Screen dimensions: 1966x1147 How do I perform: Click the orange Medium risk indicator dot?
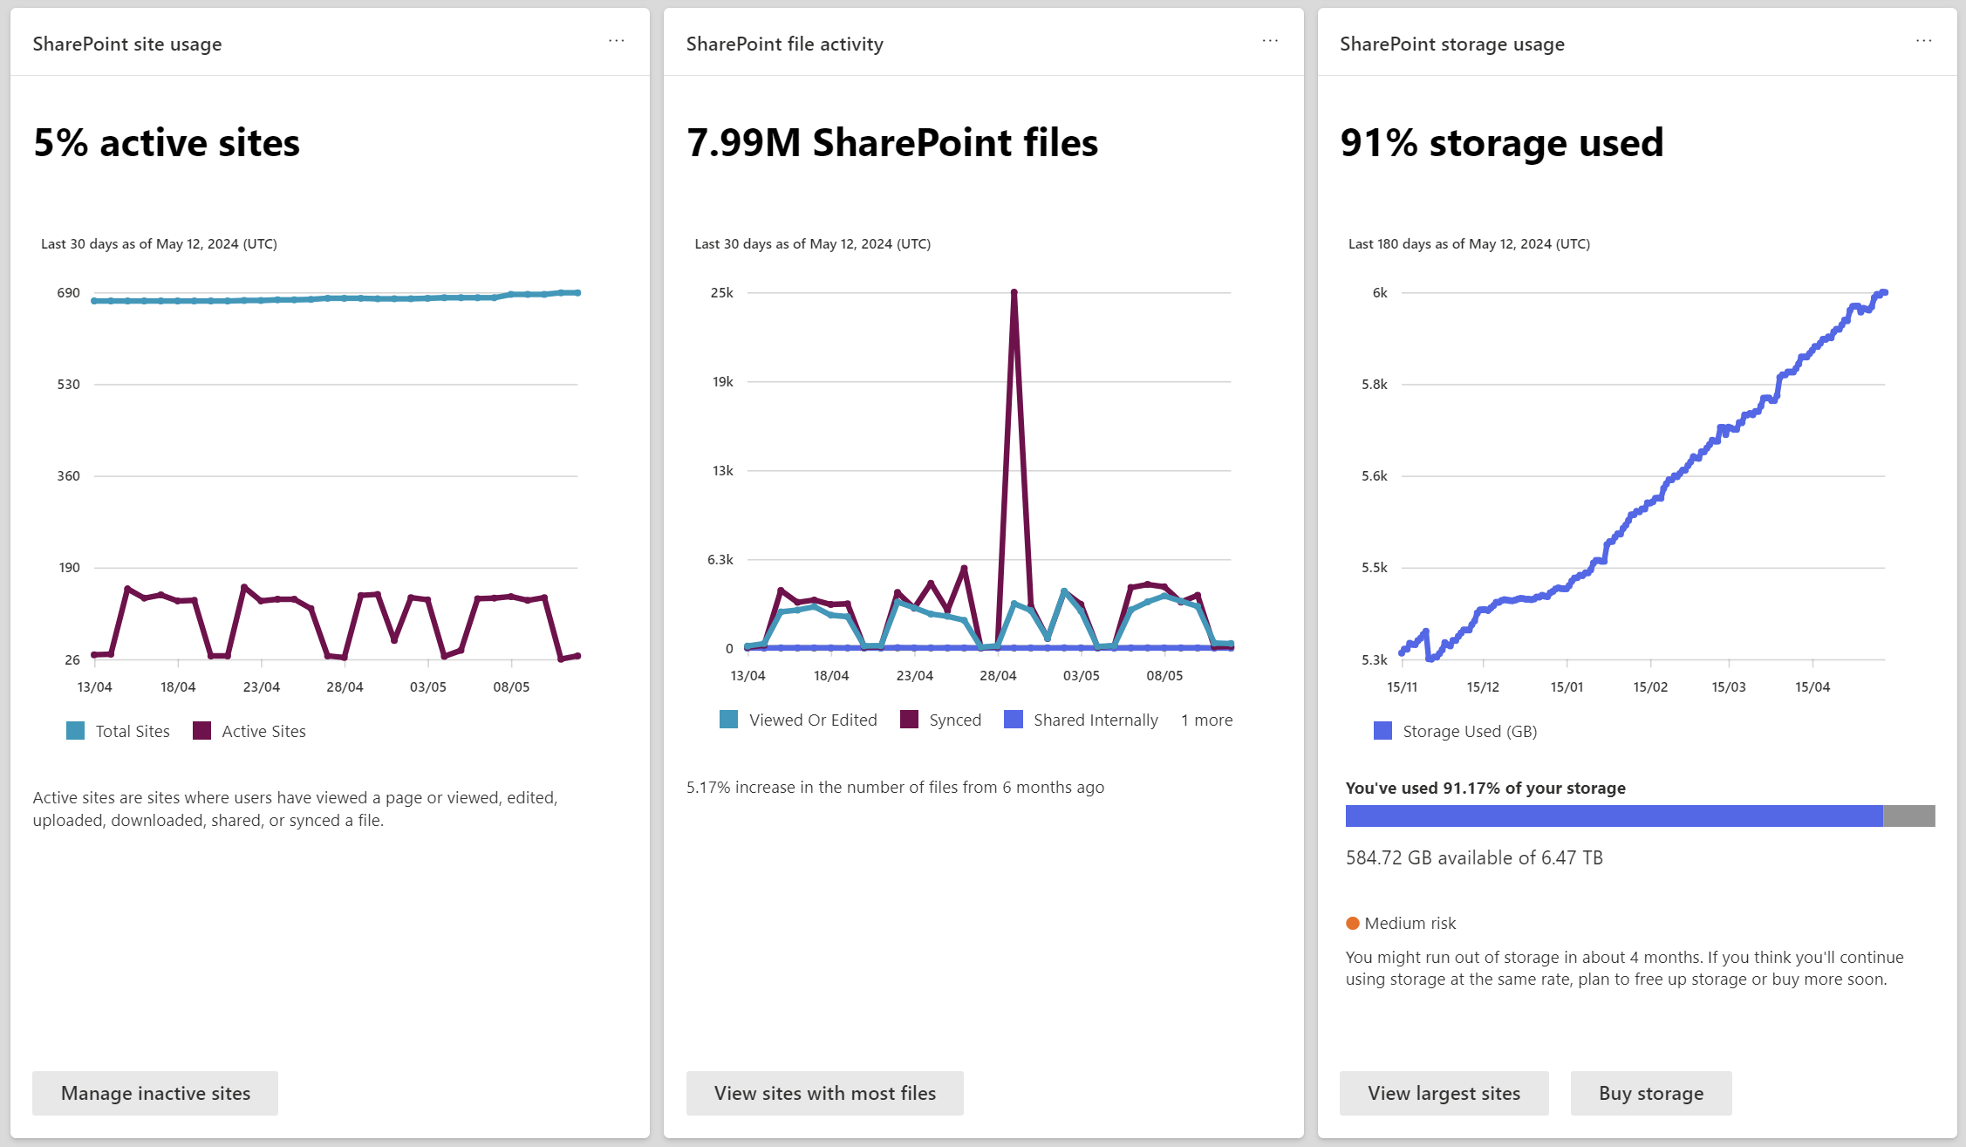1353,923
